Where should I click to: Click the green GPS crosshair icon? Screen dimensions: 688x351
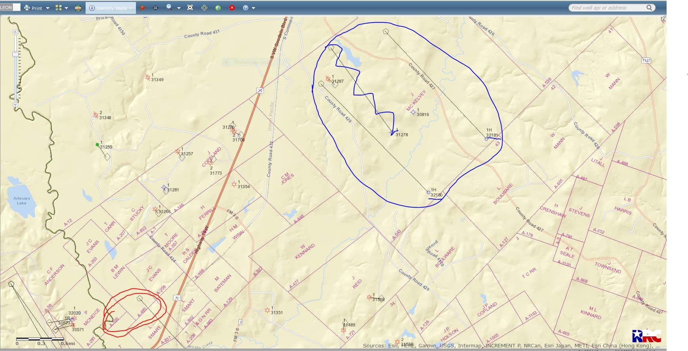click(x=204, y=8)
